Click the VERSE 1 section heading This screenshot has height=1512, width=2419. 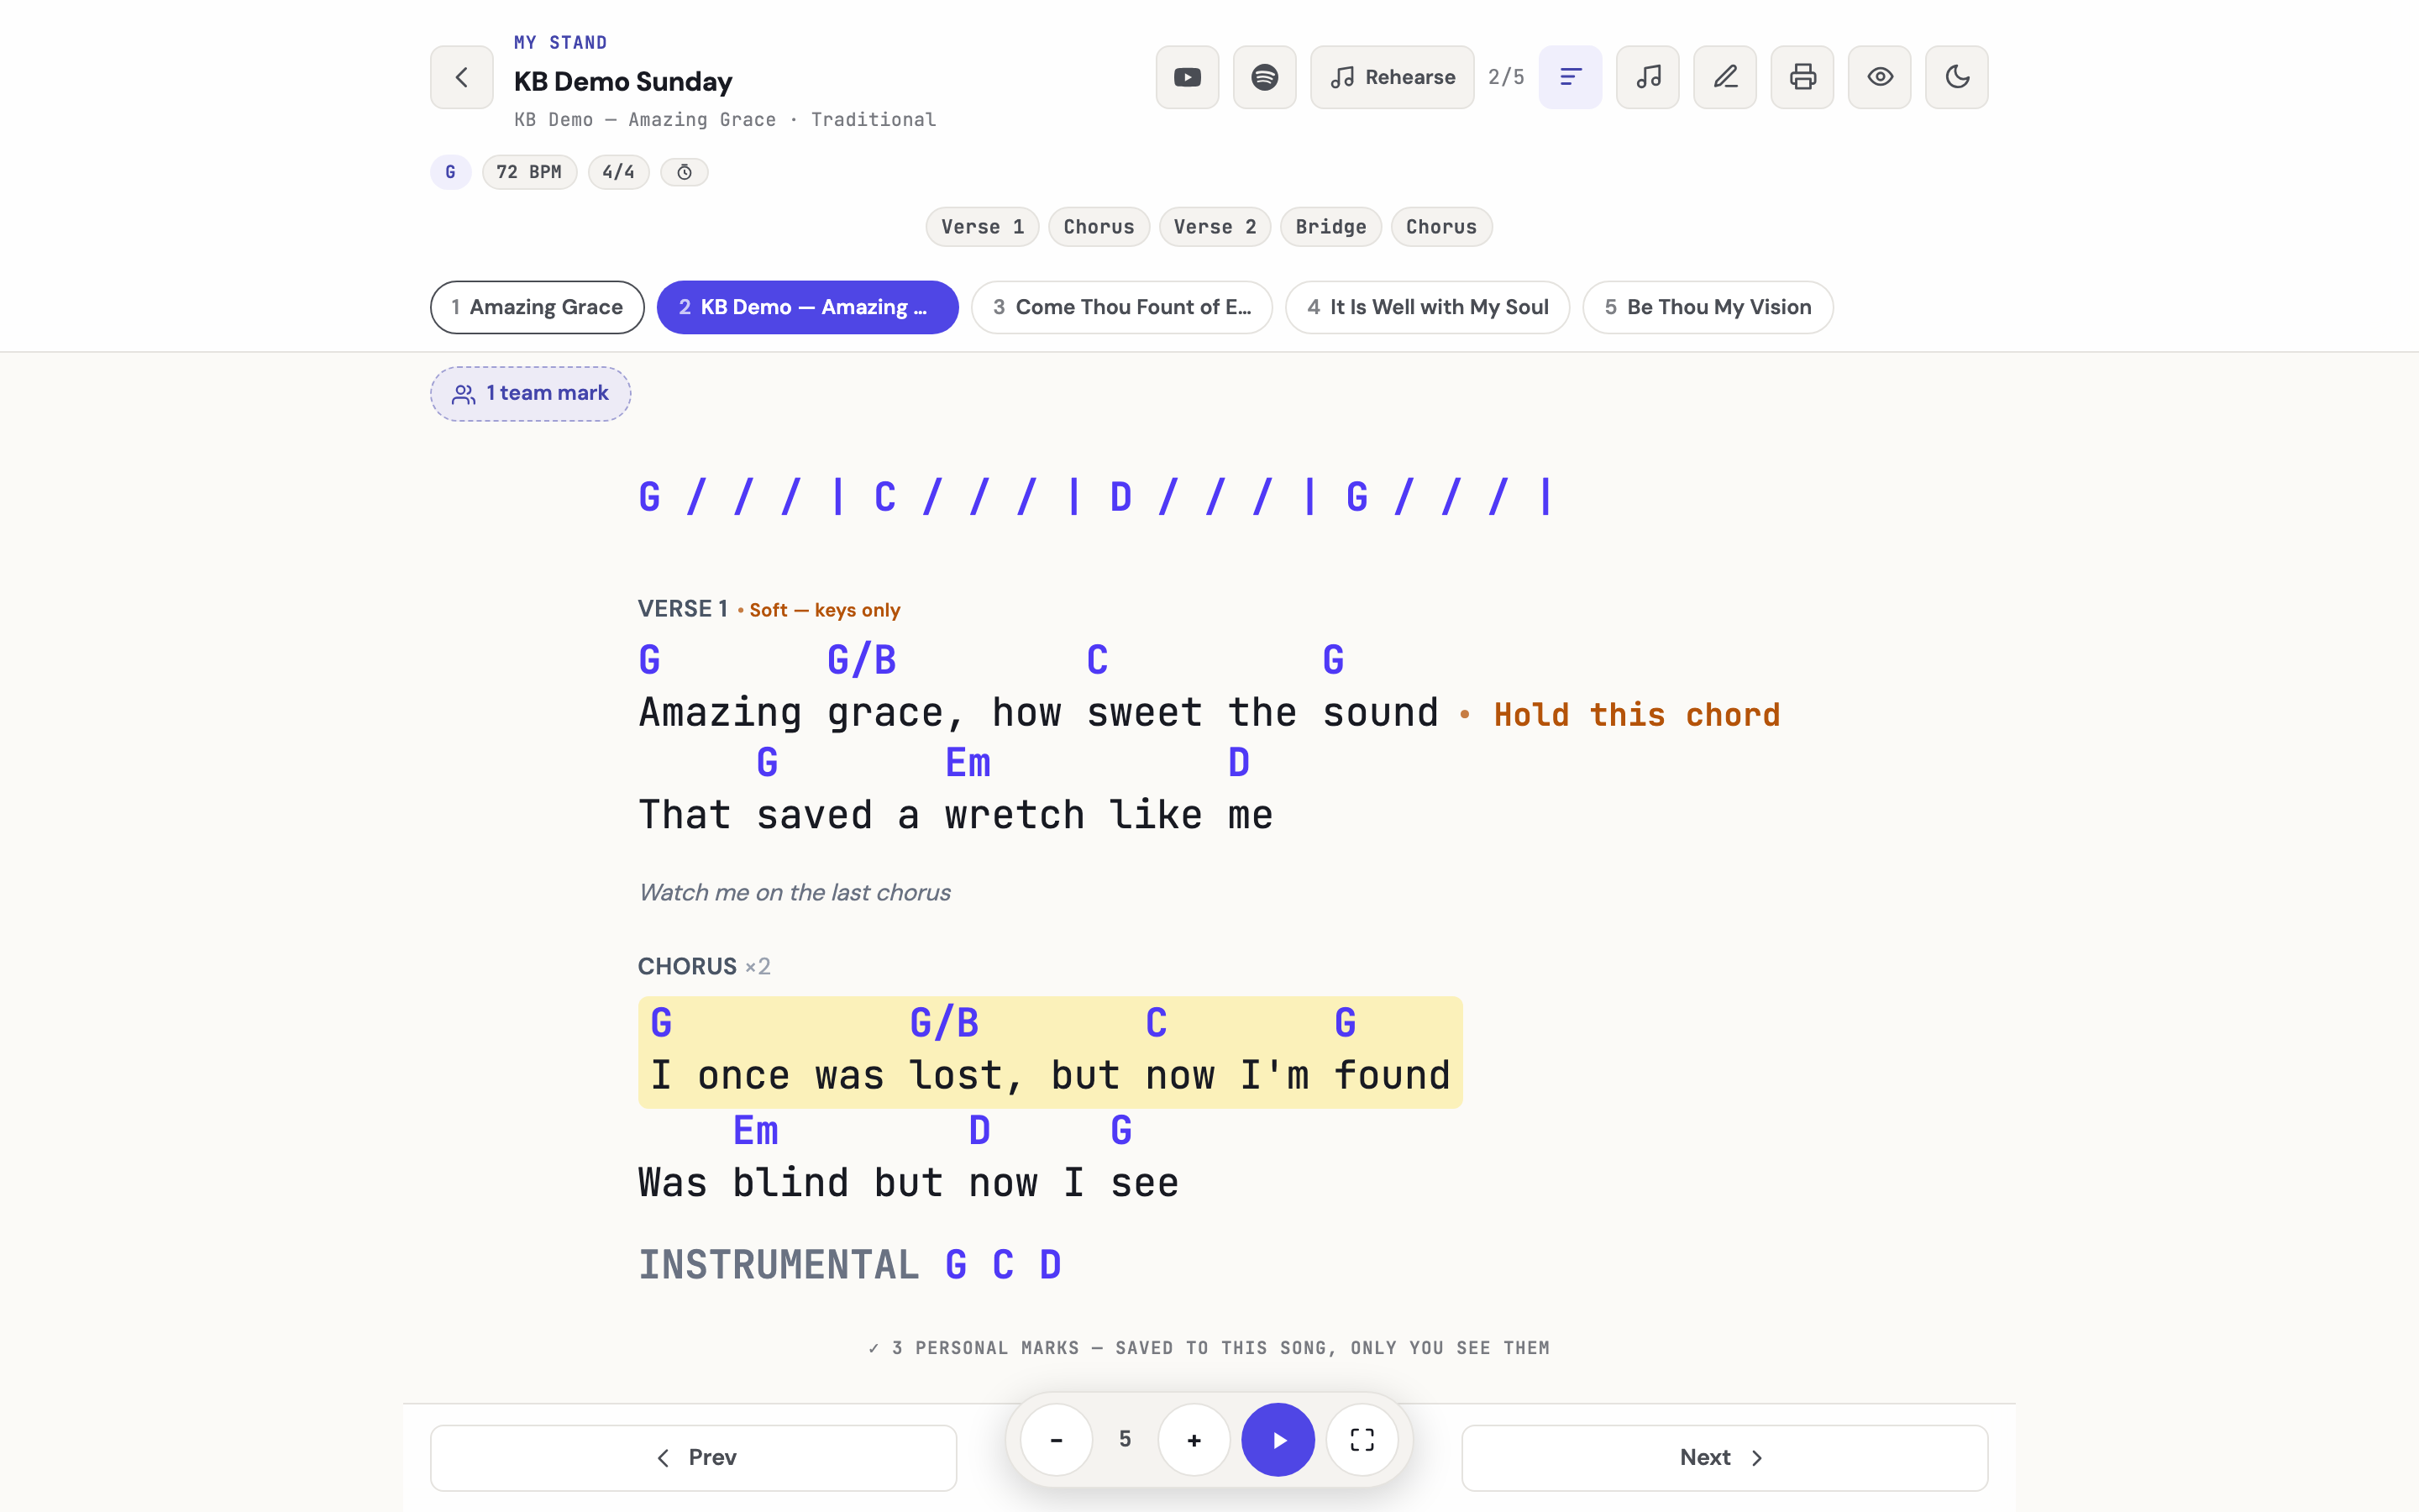[x=683, y=609]
